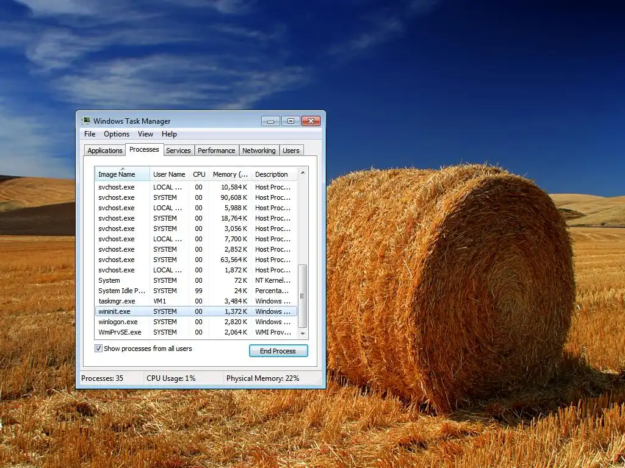The width and height of the screenshot is (625, 468).
Task: Click the End Process button
Action: click(x=278, y=351)
